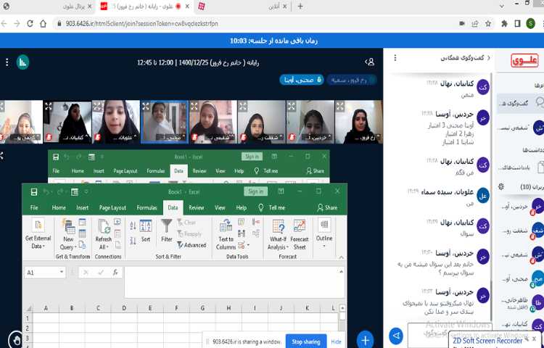Click blue plus actions button
This screenshot has width=544, height=348.
tap(365, 340)
